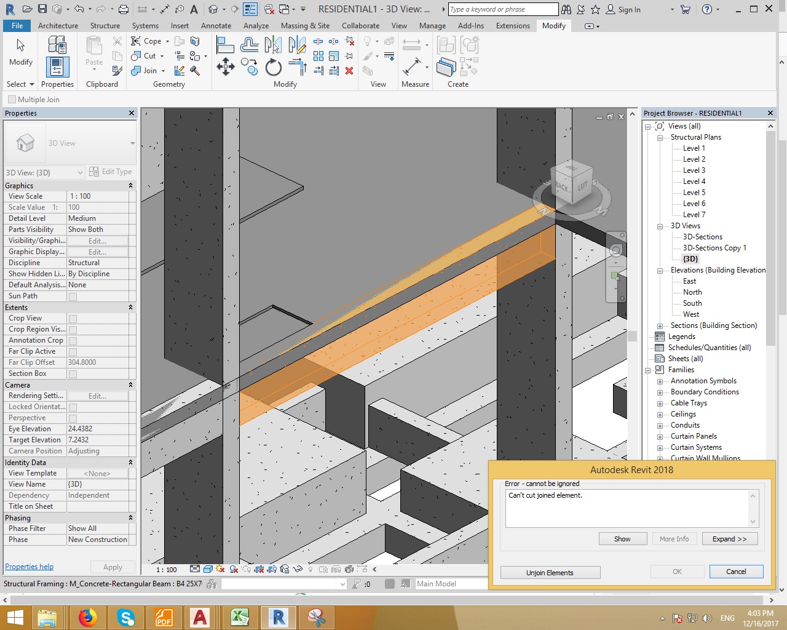Toggle the Section Box checkbox
Image resolution: width=787 pixels, height=630 pixels.
73,374
